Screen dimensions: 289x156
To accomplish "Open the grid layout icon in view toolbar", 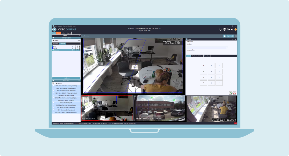I will tap(229, 36).
